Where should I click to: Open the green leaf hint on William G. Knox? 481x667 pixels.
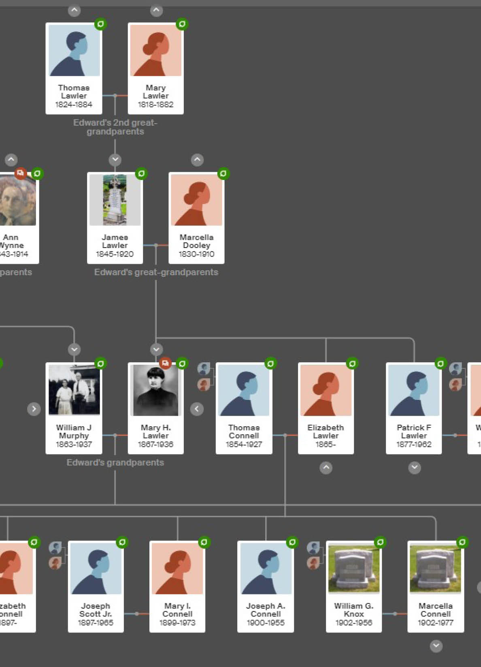380,542
